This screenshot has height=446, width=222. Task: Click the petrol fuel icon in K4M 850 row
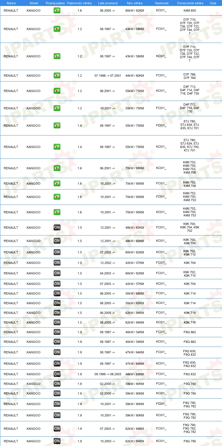coord(57,11)
